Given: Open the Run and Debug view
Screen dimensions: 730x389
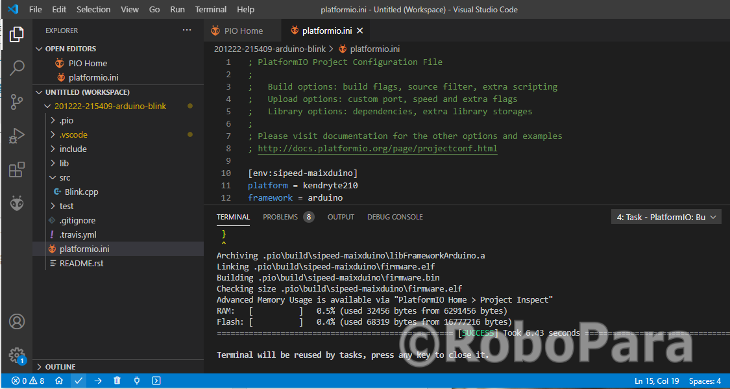Looking at the screenshot, I should pyautogui.click(x=17, y=136).
